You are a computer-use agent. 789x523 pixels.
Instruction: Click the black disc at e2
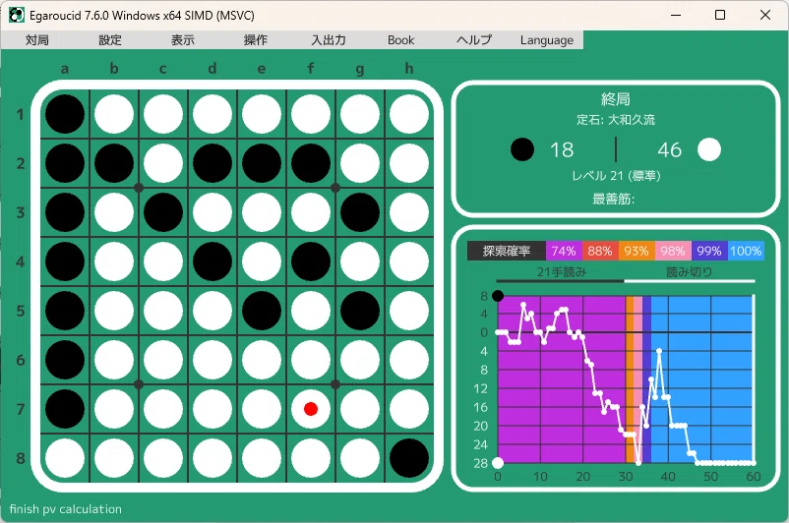pyautogui.click(x=262, y=163)
